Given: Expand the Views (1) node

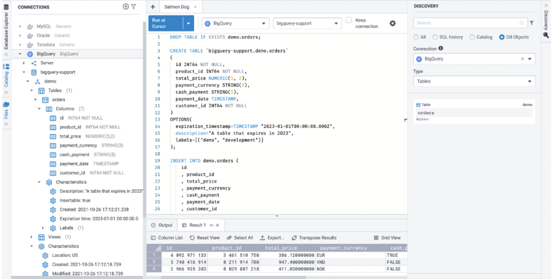Looking at the screenshot, I should (x=32, y=237).
